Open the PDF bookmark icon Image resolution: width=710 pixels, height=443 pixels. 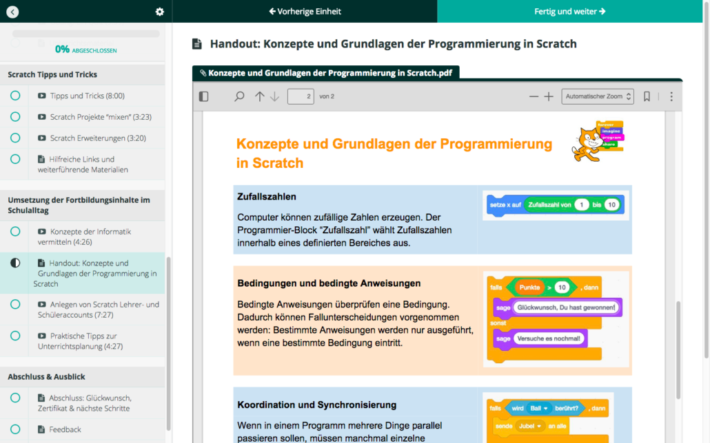click(647, 97)
